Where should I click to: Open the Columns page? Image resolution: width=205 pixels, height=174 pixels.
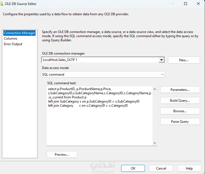pyautogui.click(x=11, y=39)
